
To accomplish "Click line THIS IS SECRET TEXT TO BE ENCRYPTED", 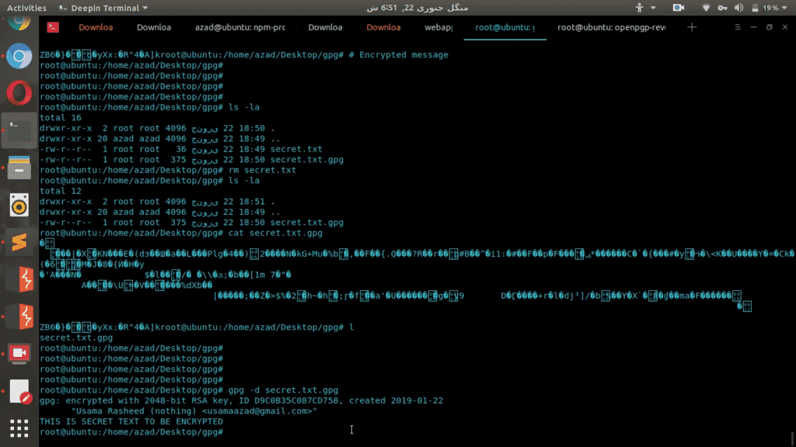I will (x=131, y=421).
